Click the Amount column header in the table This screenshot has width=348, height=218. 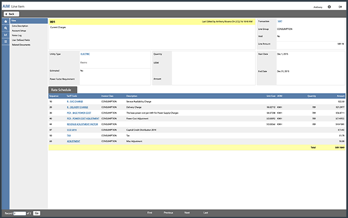(341, 96)
